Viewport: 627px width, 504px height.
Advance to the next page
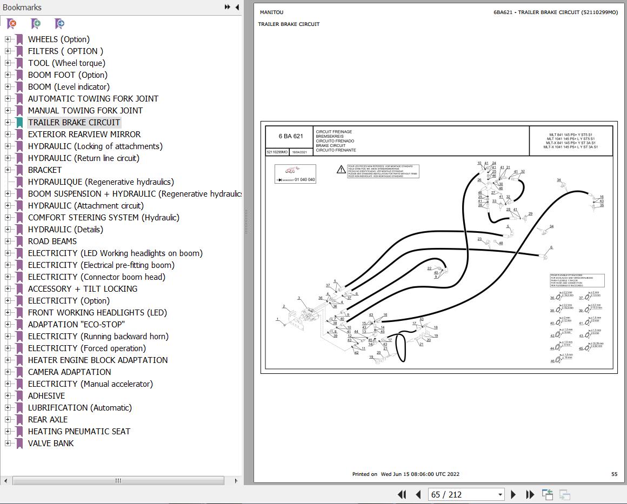513,494
